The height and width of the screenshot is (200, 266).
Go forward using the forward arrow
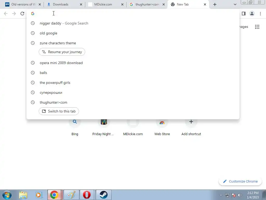point(14,14)
